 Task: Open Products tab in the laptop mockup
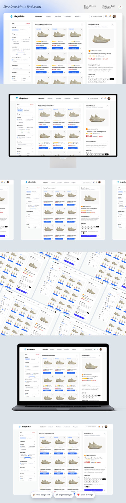[52, 349]
